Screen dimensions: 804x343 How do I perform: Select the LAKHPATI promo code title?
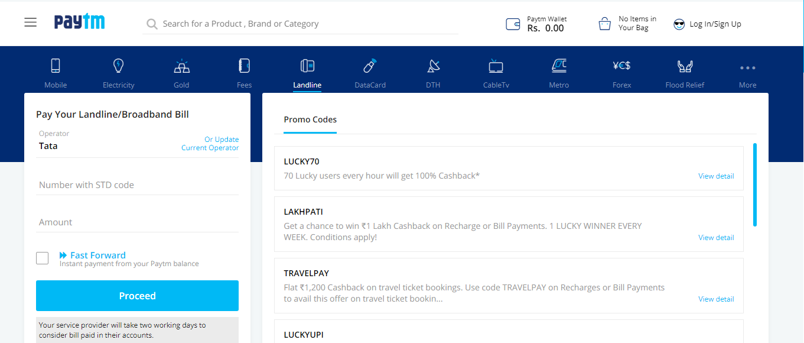click(303, 212)
